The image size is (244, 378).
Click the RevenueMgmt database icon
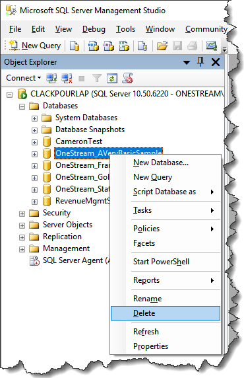47,201
